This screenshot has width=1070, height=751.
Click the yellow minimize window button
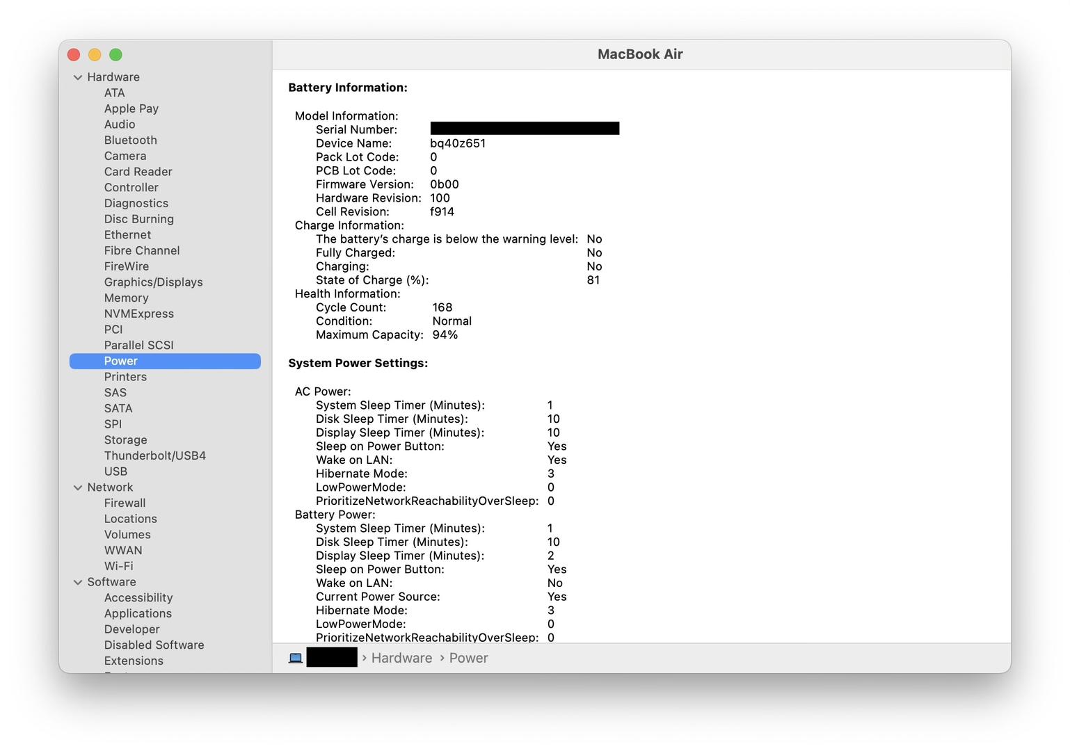tap(95, 55)
